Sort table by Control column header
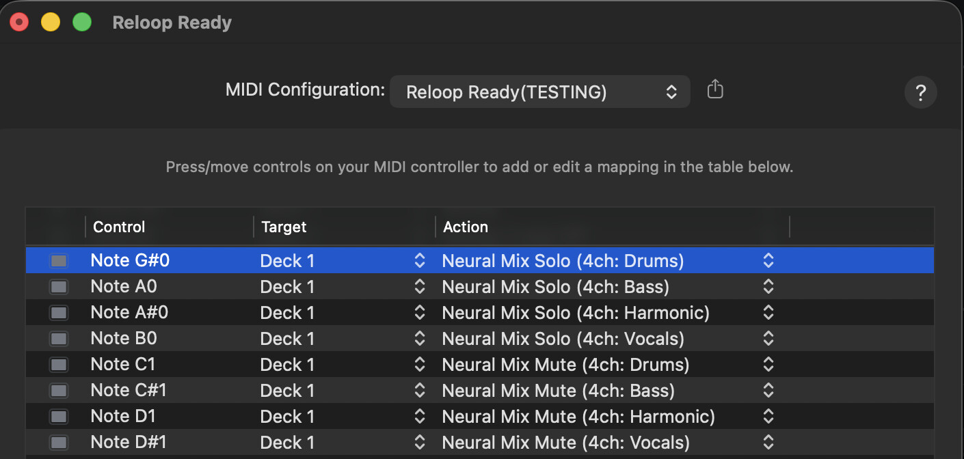Image resolution: width=964 pixels, height=459 pixels. (x=119, y=227)
